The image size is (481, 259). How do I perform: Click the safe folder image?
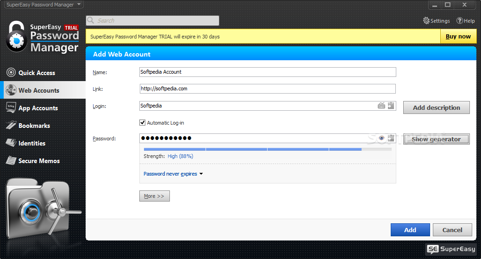pos(43,209)
